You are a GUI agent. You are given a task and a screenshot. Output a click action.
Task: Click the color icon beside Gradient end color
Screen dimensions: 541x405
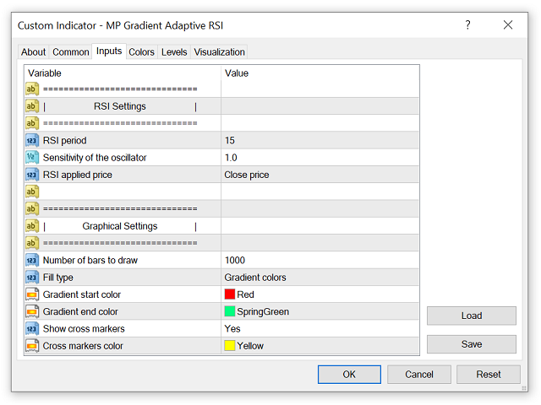32,311
